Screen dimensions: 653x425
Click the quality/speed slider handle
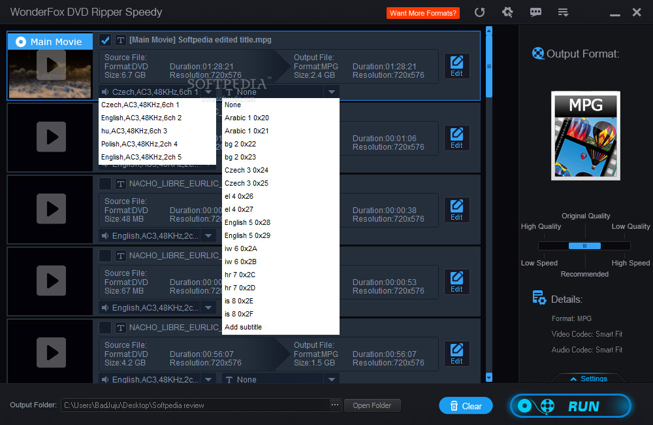point(584,246)
